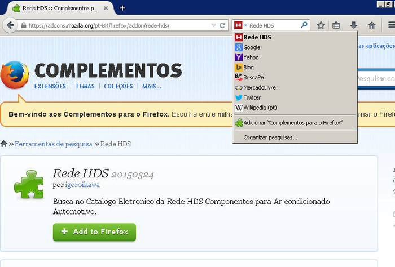Click the Firefox logo

click(x=15, y=75)
